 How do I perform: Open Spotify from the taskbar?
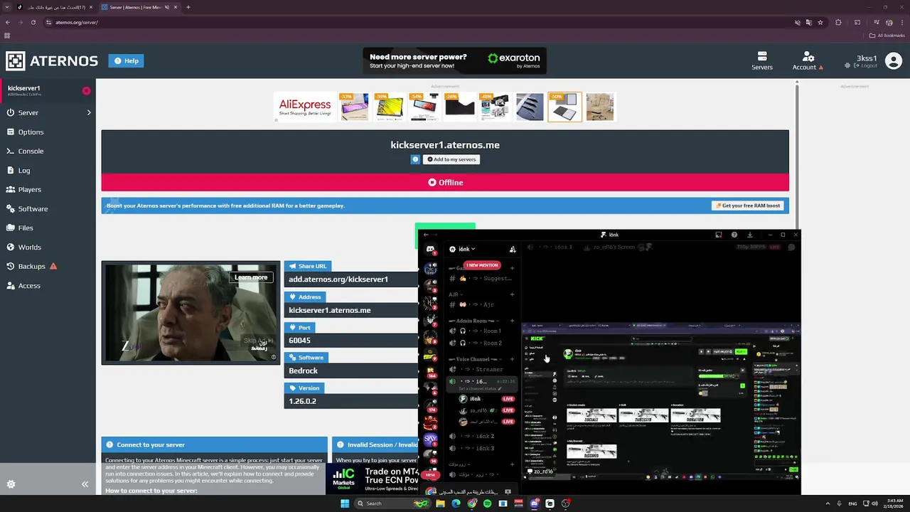click(x=487, y=503)
